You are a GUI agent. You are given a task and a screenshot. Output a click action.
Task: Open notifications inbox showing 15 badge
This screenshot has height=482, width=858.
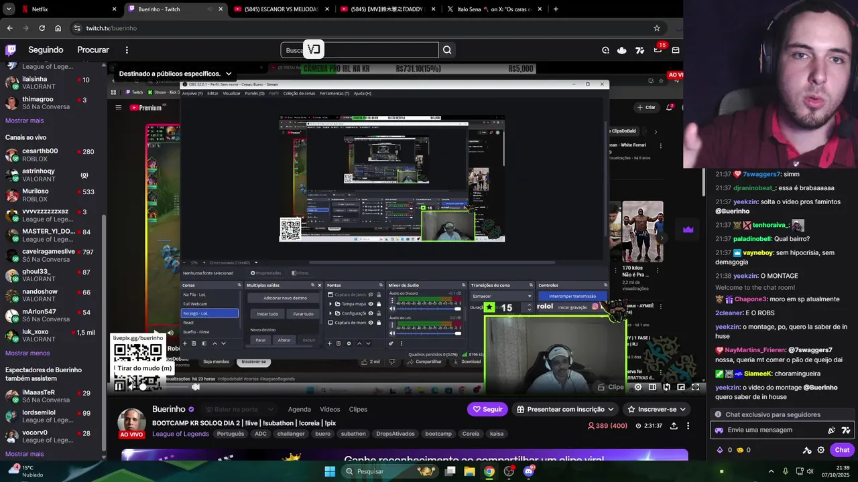point(658,50)
